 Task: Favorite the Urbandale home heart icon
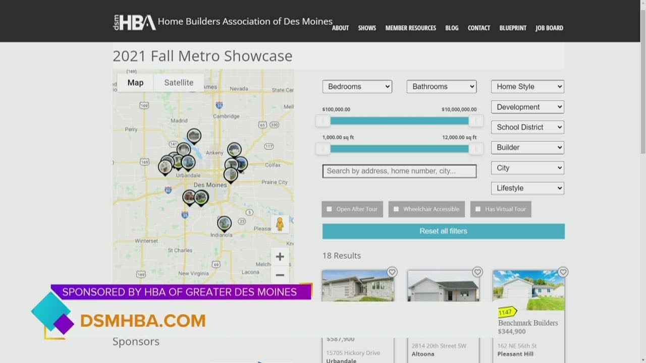(x=392, y=272)
